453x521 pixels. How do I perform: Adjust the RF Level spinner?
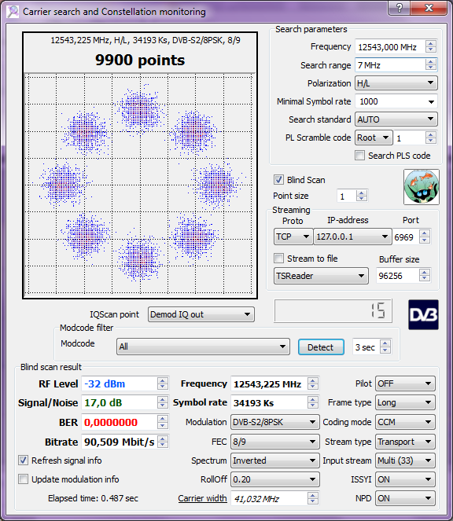pos(163,383)
